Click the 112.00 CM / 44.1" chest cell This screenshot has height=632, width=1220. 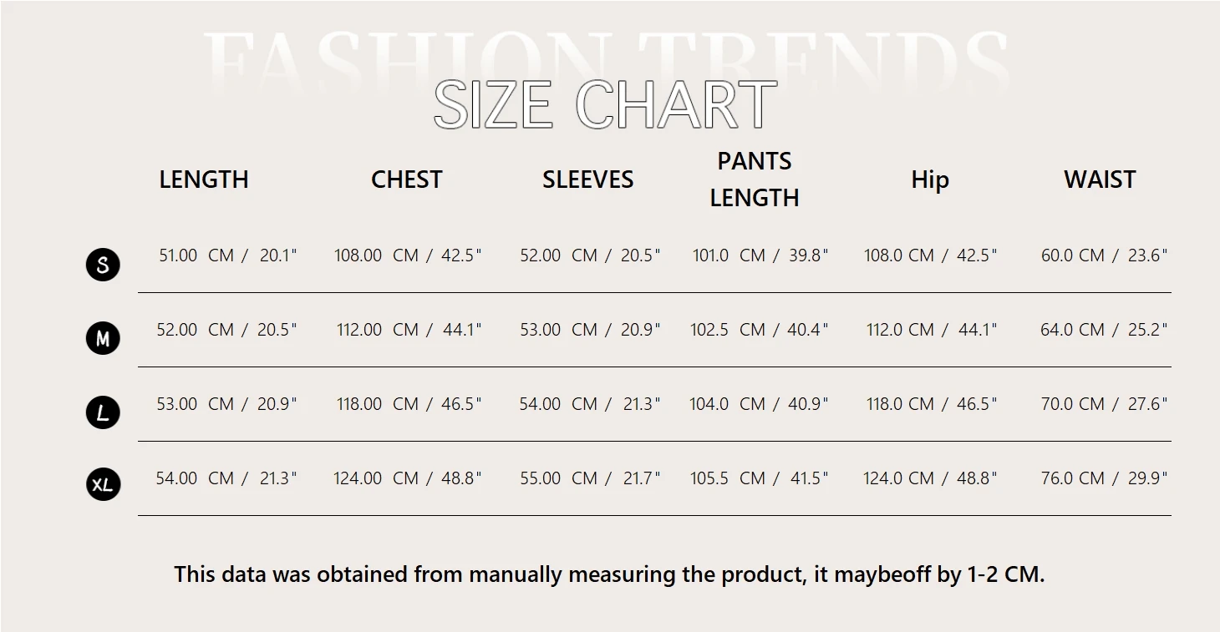(x=409, y=330)
